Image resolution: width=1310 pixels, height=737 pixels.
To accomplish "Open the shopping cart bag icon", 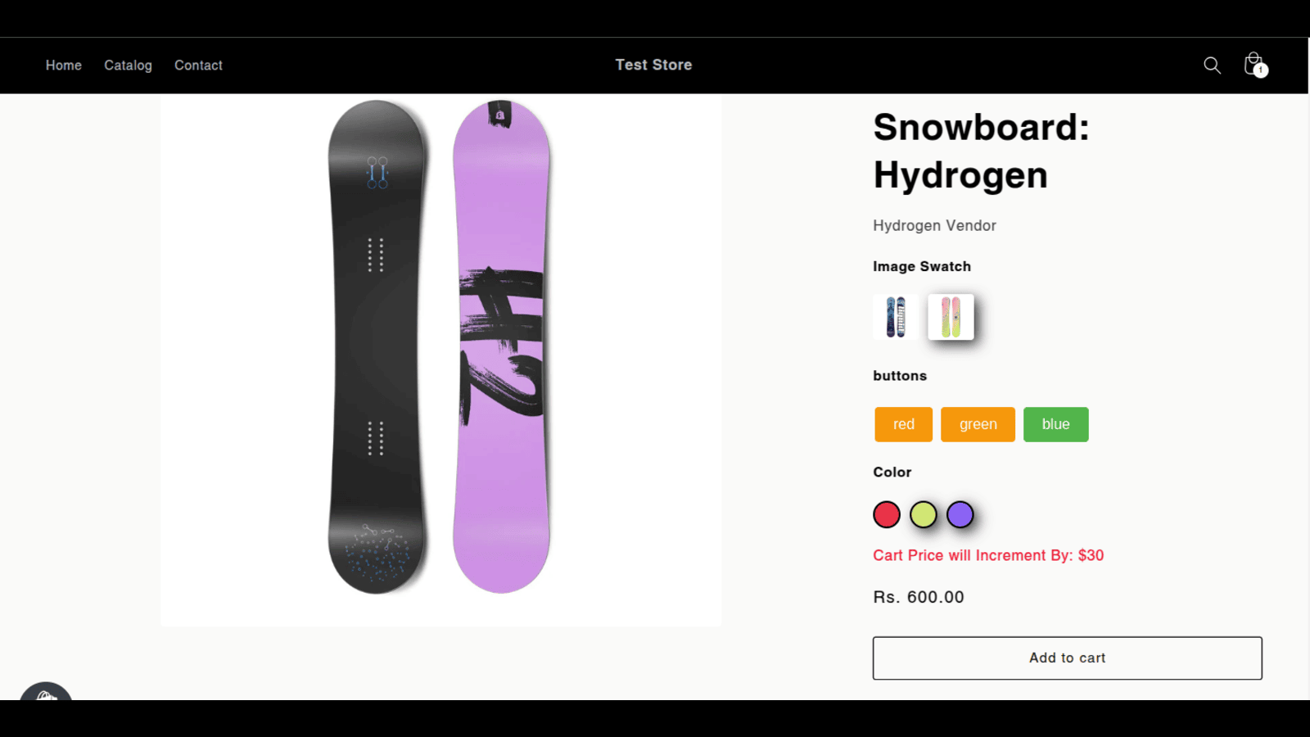I will 1254,64.
